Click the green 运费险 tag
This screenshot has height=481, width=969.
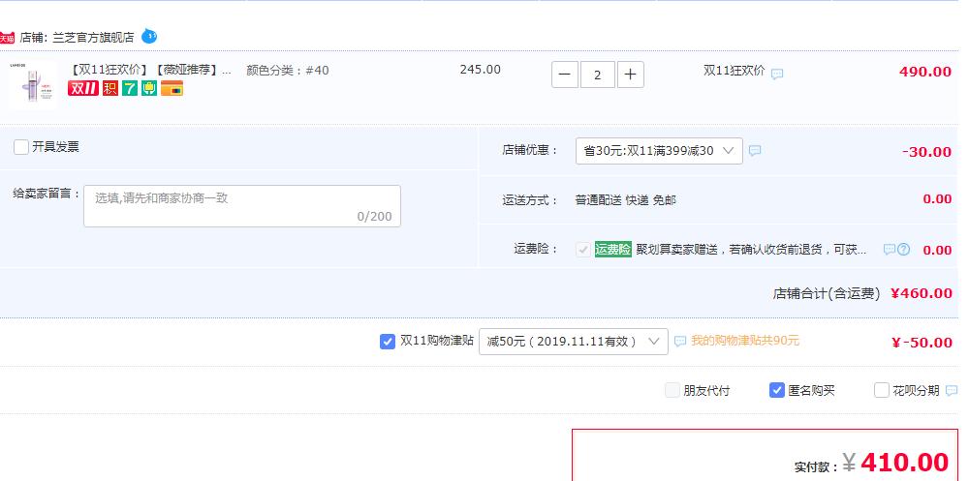(613, 250)
